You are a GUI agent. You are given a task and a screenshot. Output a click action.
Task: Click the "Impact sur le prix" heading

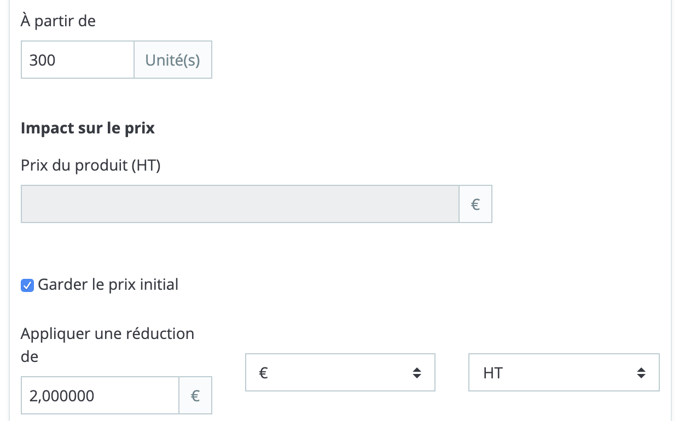click(88, 128)
